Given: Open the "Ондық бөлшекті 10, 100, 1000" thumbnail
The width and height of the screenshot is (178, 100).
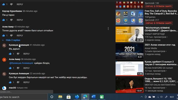Looking at the screenshot, I should click(x=129, y=85).
